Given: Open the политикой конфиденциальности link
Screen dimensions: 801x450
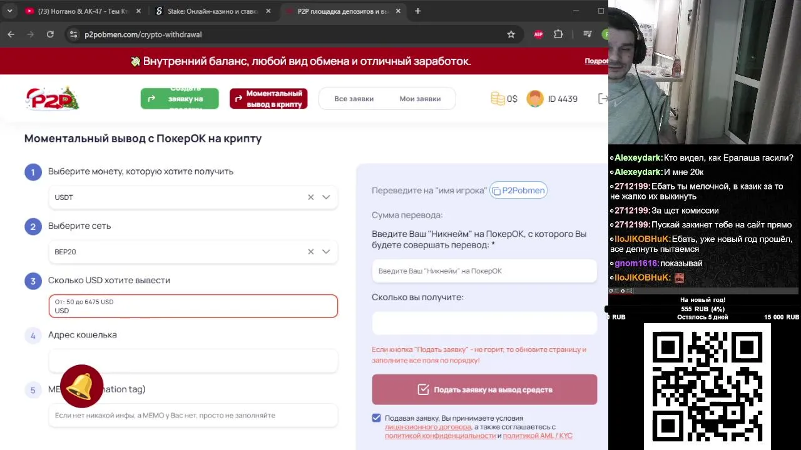Looking at the screenshot, I should coord(440,436).
